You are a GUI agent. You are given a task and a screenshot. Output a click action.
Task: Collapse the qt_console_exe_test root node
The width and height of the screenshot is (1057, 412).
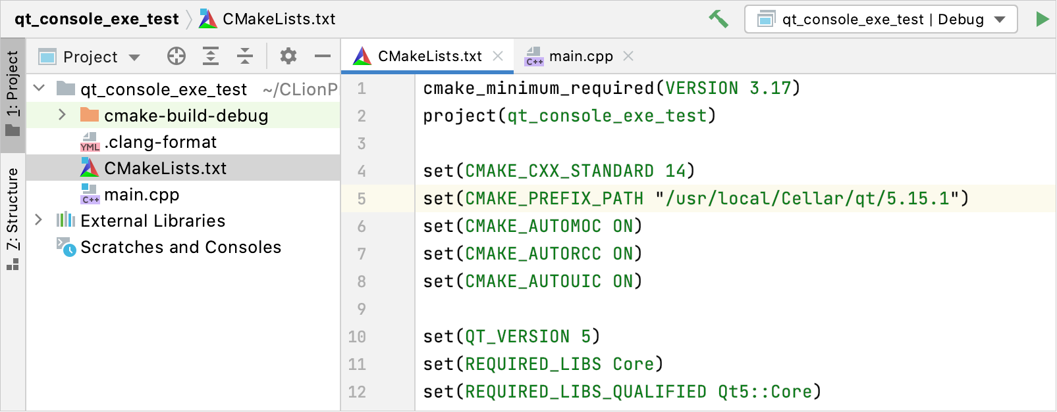(39, 88)
